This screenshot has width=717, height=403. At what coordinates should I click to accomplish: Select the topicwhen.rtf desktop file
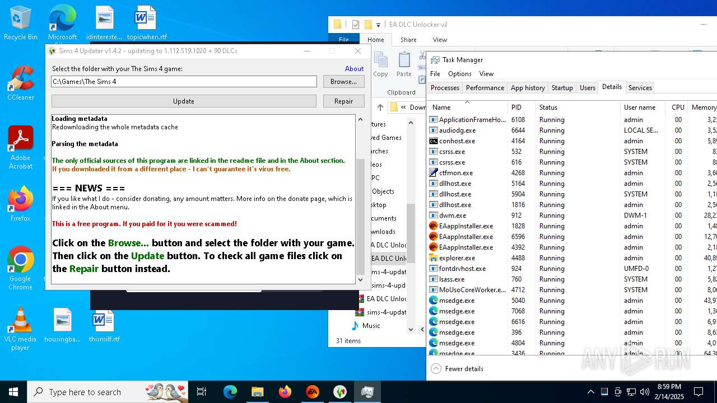147,24
